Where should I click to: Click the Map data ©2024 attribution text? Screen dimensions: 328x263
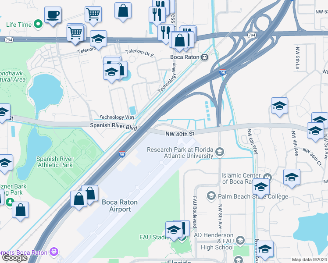310,259
